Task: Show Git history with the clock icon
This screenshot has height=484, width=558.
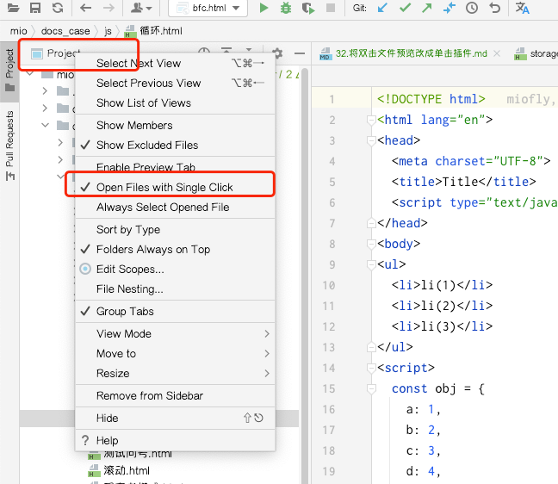Action: click(472, 8)
